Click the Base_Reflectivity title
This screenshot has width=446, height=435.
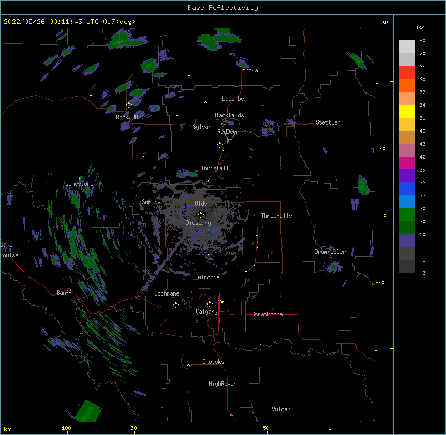click(x=223, y=8)
